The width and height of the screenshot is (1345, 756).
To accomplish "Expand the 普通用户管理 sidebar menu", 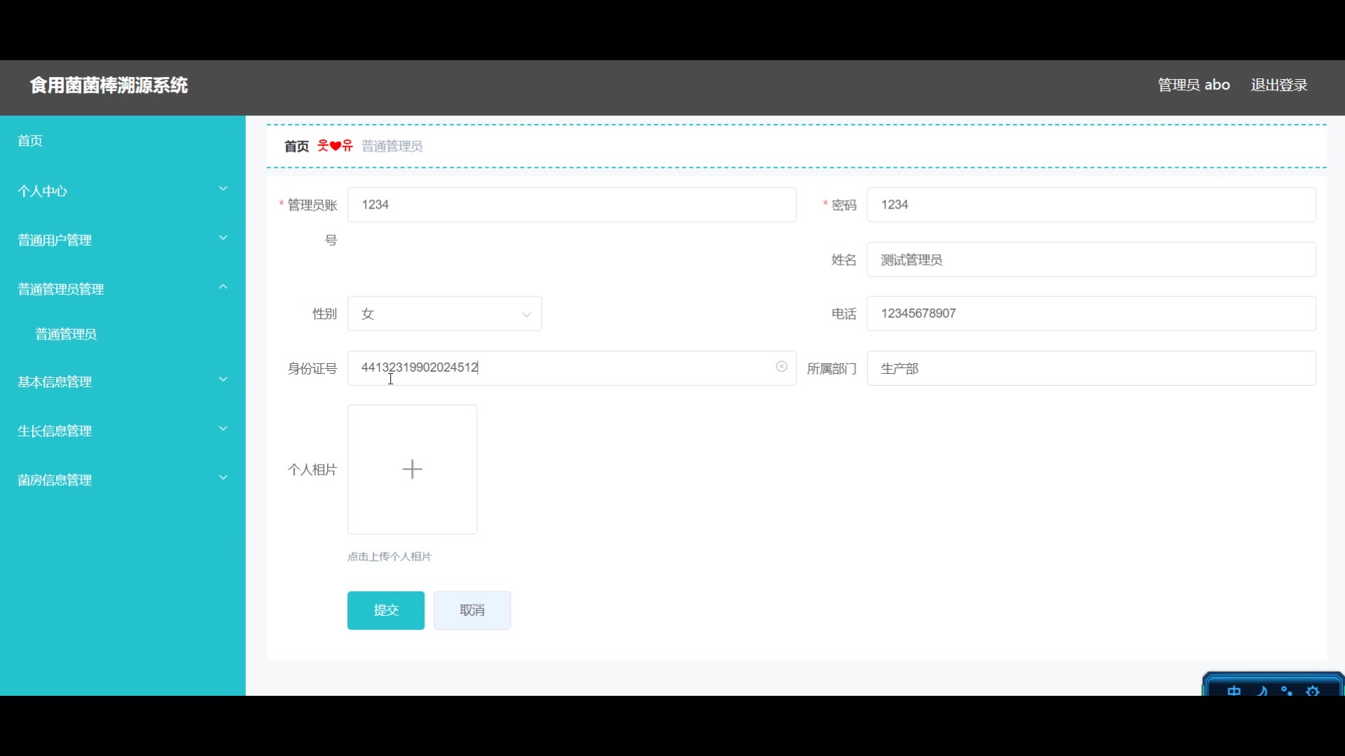I will [223, 238].
